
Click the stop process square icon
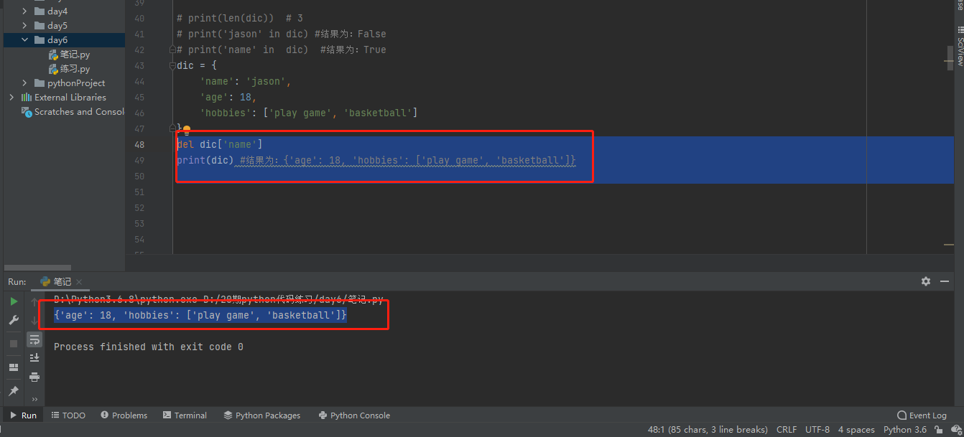point(14,344)
